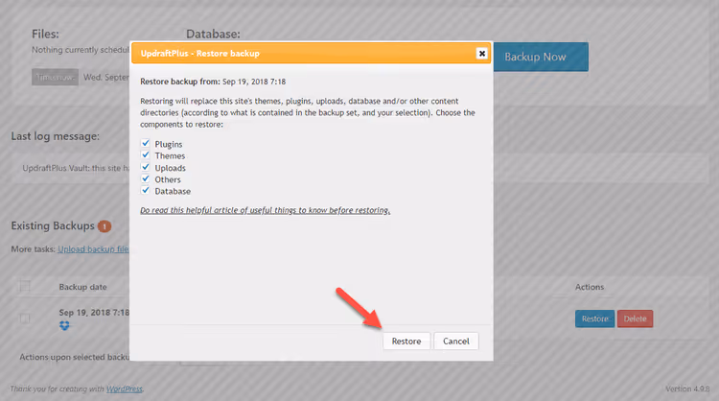This screenshot has height=401, width=719.
Task: Click the Last log message heading
Action: click(55, 136)
